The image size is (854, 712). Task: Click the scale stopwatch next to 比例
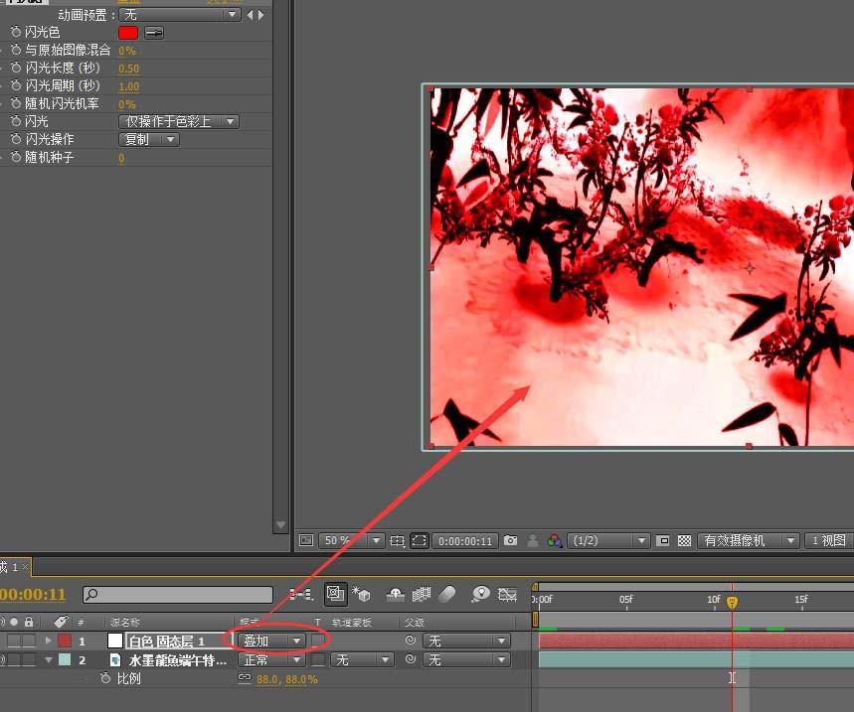[x=104, y=679]
